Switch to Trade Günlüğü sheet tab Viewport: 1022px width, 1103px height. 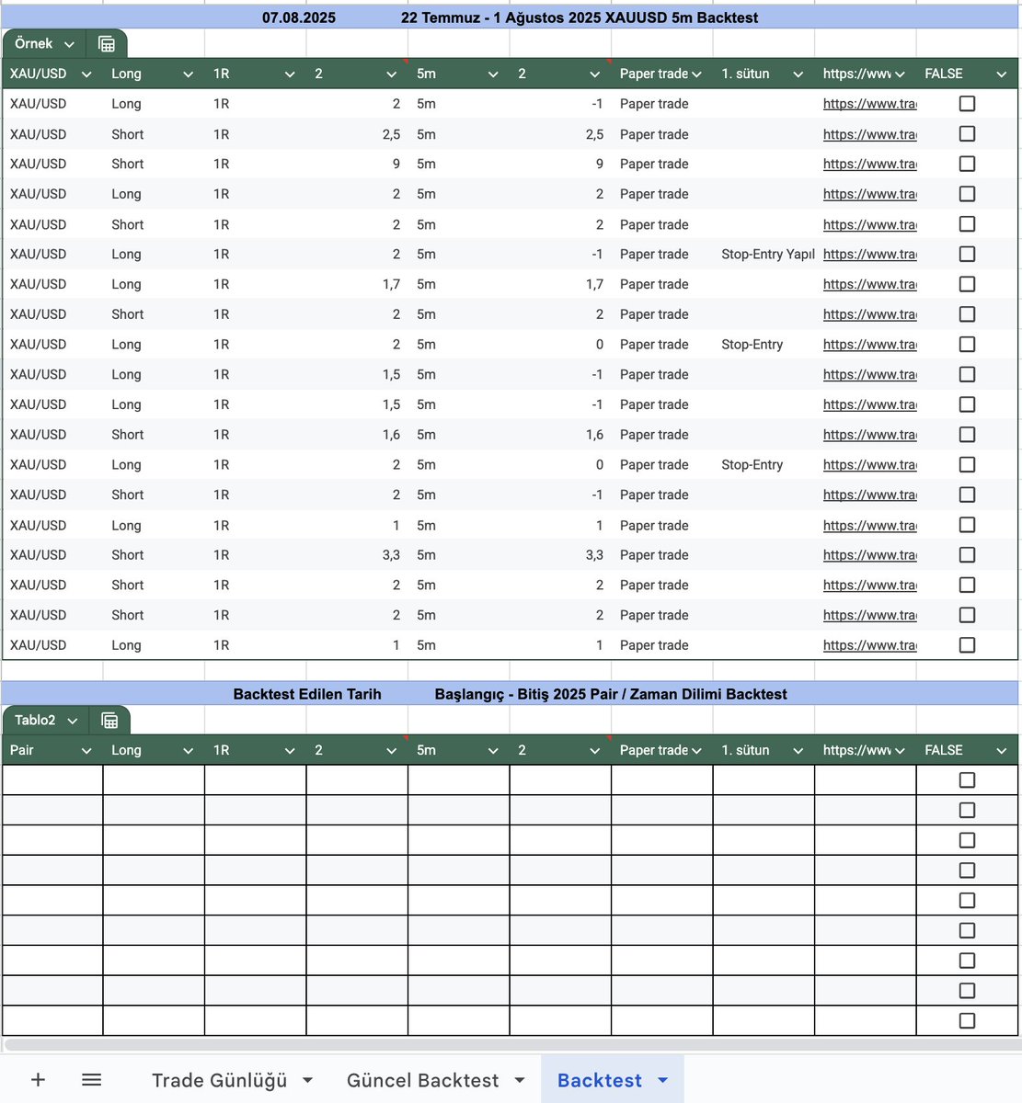220,1080
